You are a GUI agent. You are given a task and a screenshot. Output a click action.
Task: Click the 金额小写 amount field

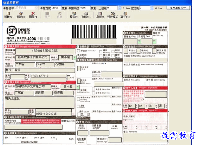[x=112, y=74]
